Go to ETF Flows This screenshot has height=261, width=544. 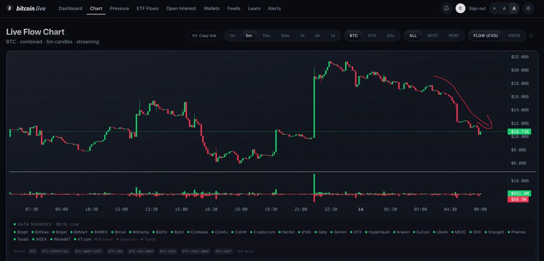[x=148, y=8]
